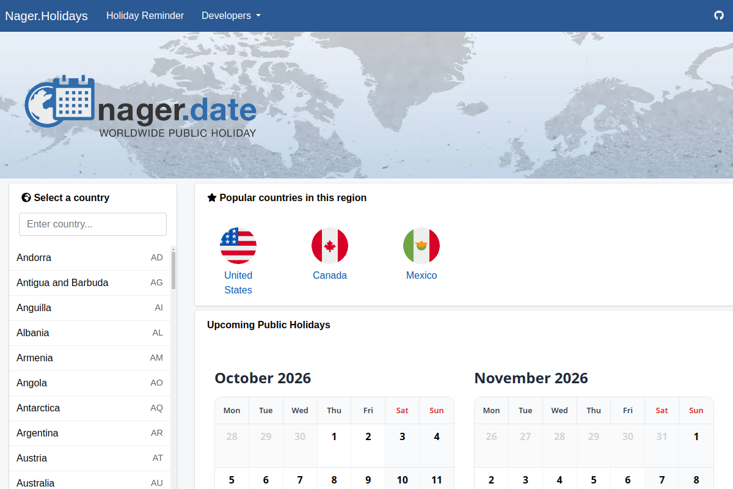Click October 1 in the calendar
This screenshot has width=733, height=489.
(x=334, y=446)
